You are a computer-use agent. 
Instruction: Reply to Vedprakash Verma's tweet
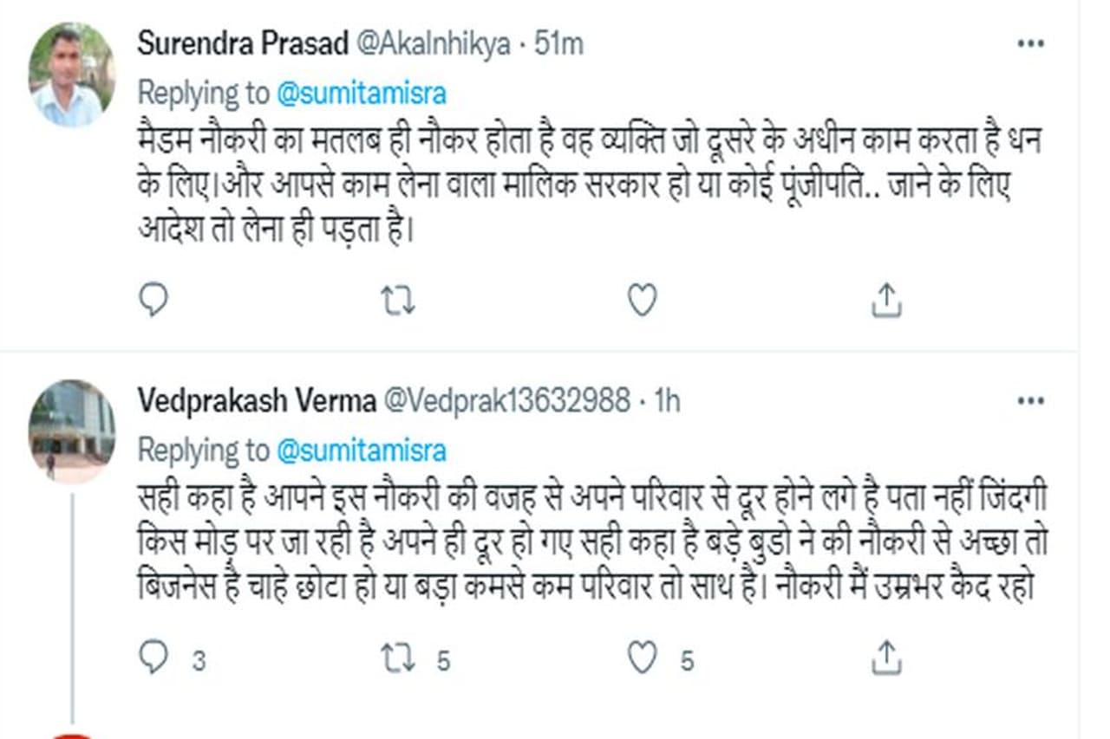tap(153, 659)
